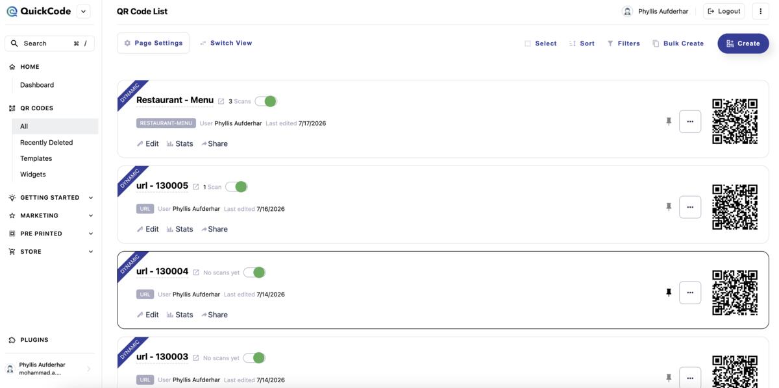Pin the url - 130005 QR code
This screenshot has height=388, width=779.
pyautogui.click(x=669, y=207)
